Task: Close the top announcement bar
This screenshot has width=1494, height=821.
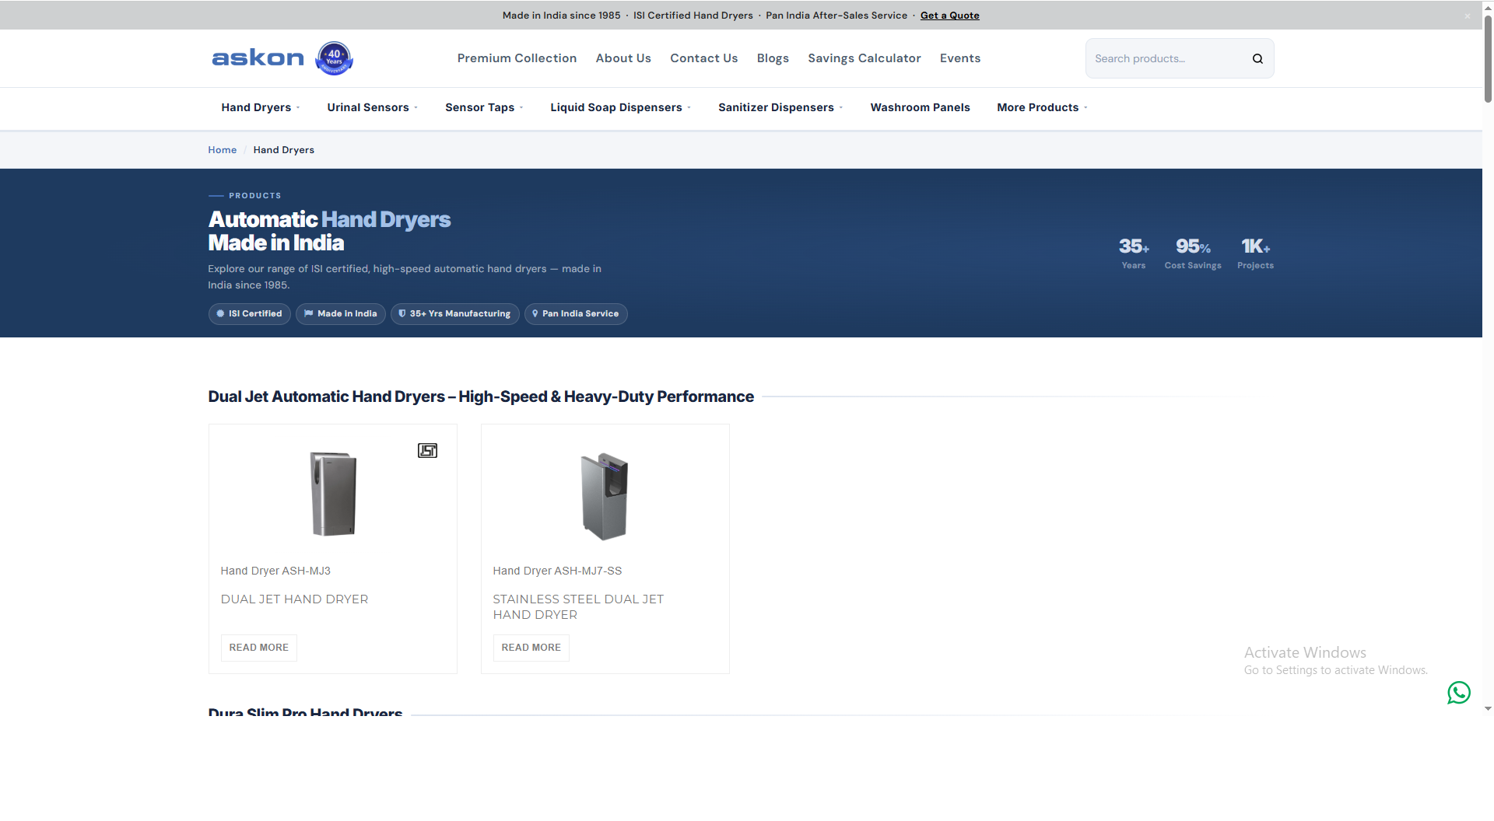Action: [1468, 16]
